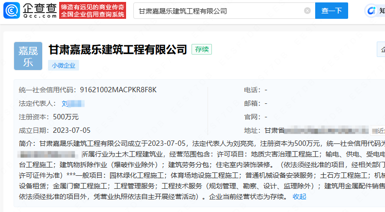Click the 甘肃省 address text
The image size is (385, 212).
coord(274,130)
